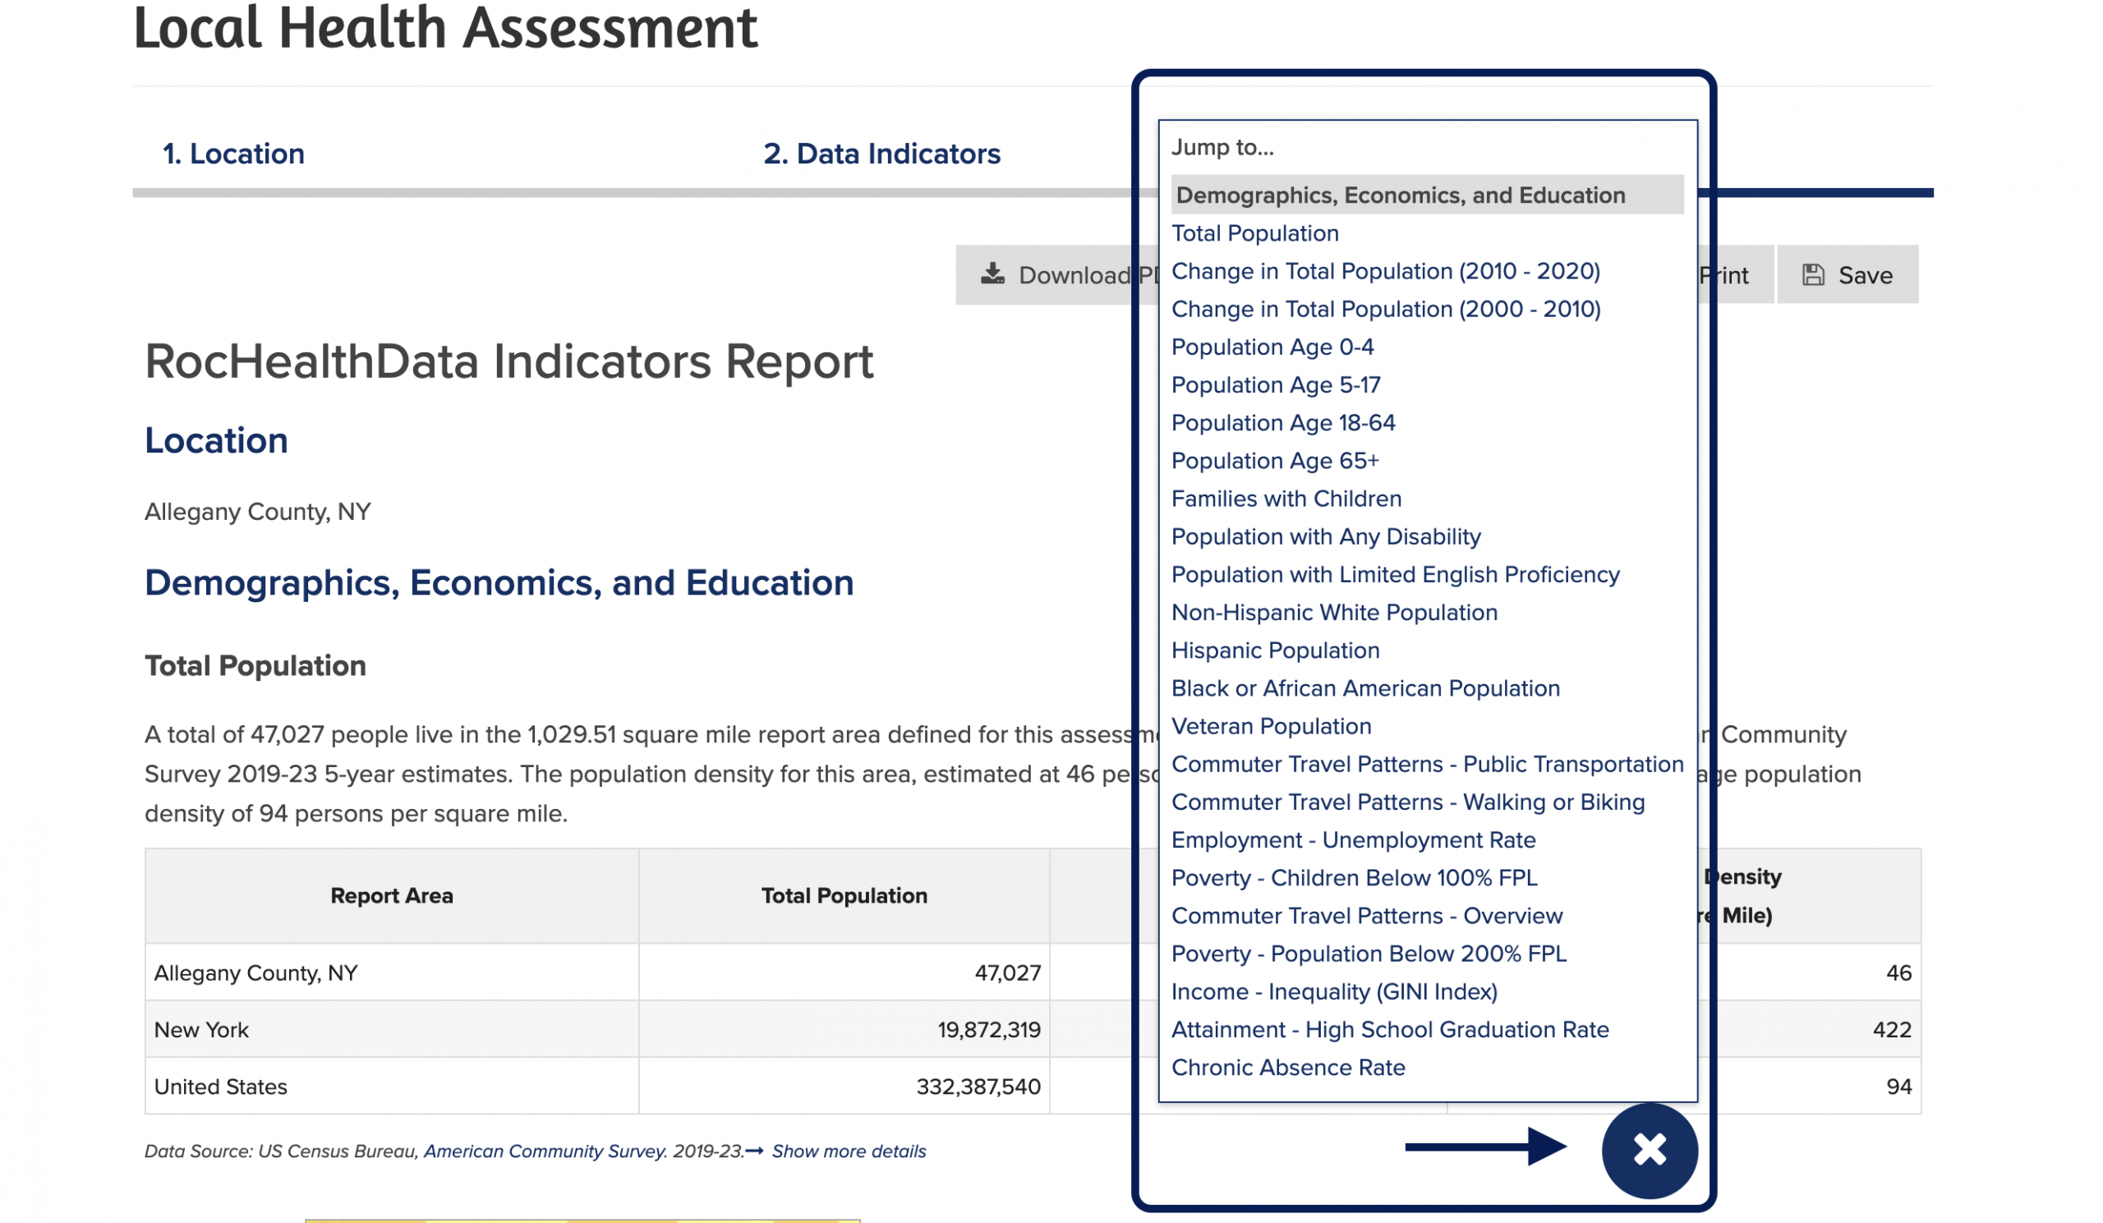The height and width of the screenshot is (1223, 2103).
Task: Select the Allegany County, NY table cell
Action: pos(392,972)
